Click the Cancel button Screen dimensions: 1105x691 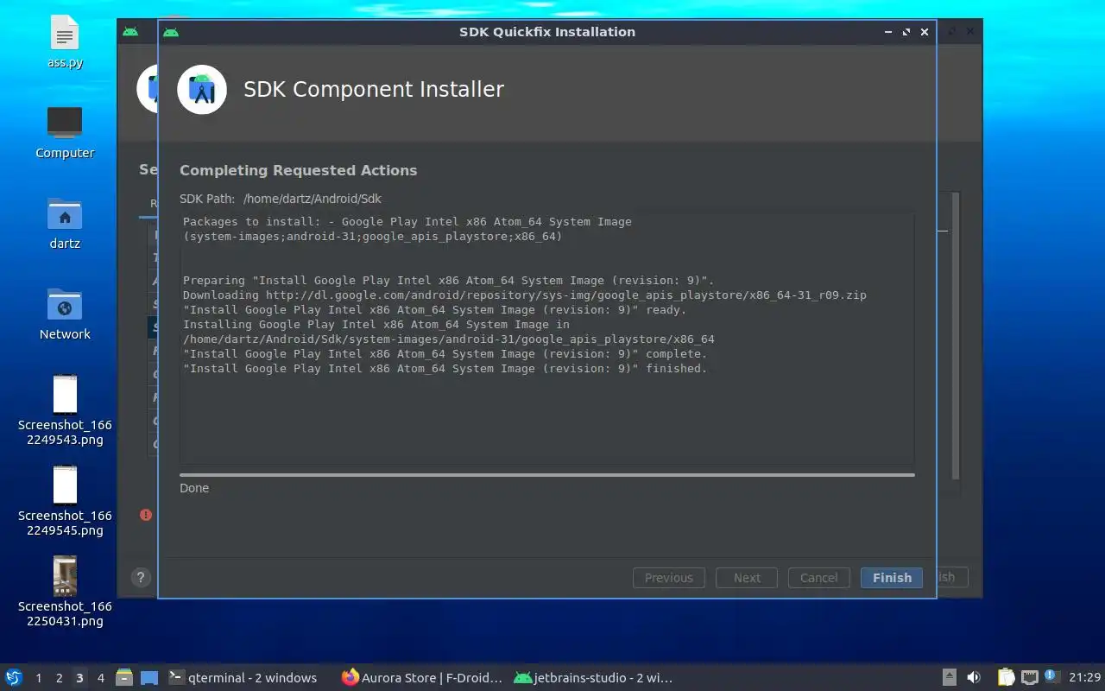pyautogui.click(x=818, y=578)
